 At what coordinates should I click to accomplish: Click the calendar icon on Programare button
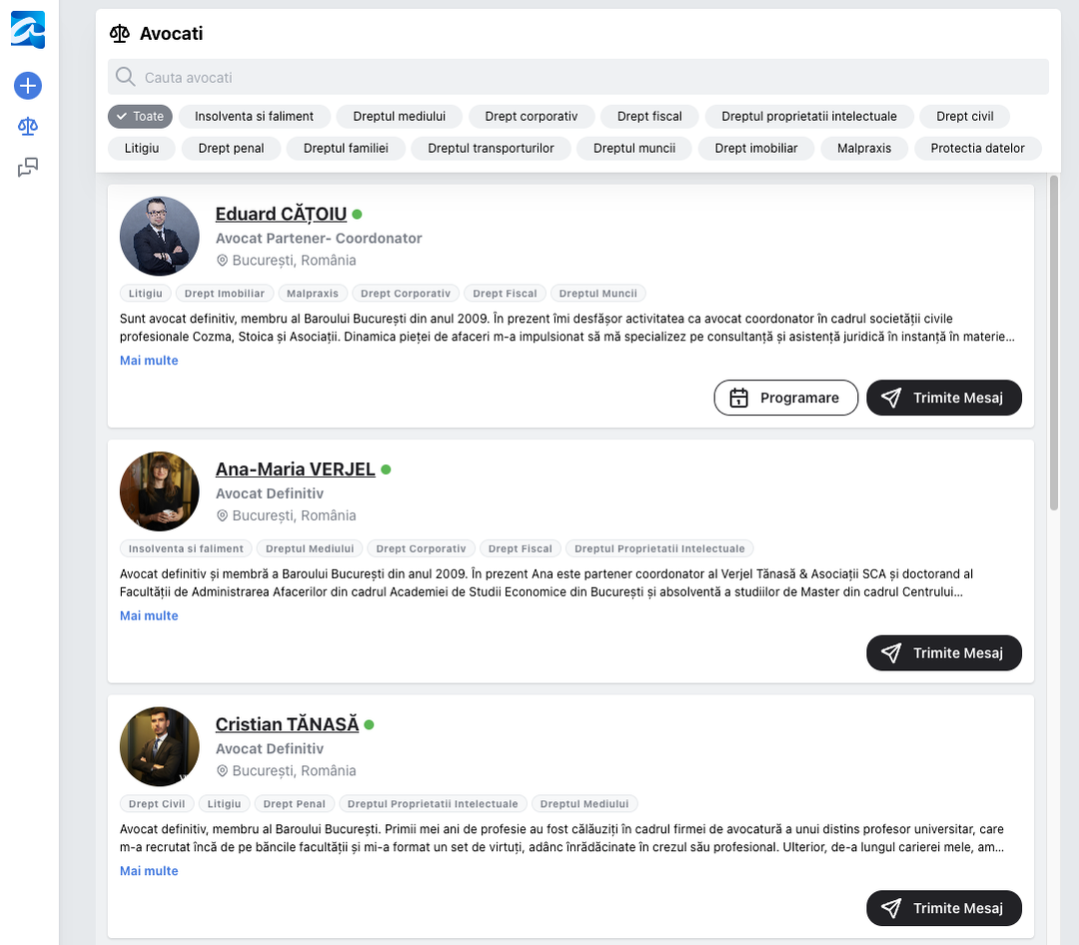point(738,398)
